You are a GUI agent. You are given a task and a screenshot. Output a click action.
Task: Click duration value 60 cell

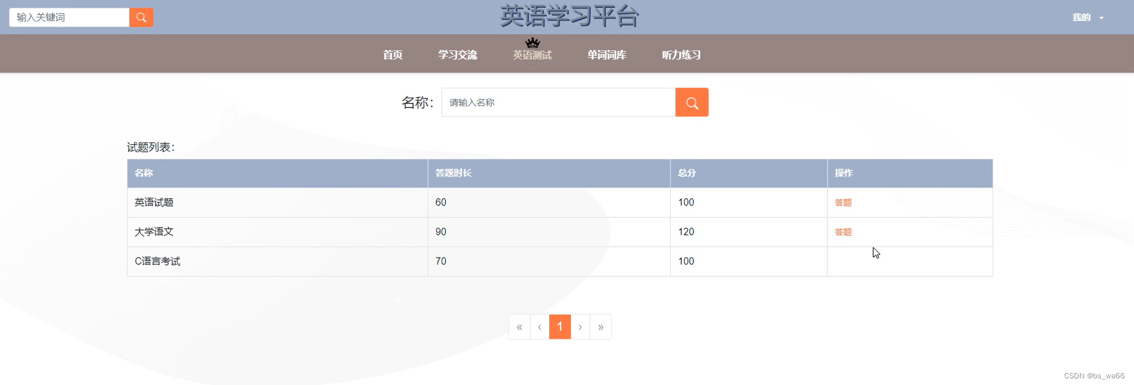click(x=549, y=202)
